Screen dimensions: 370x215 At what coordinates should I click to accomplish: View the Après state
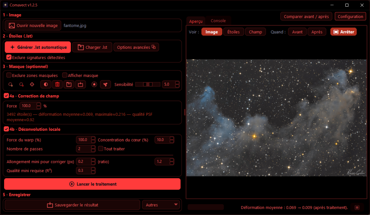[317, 32]
